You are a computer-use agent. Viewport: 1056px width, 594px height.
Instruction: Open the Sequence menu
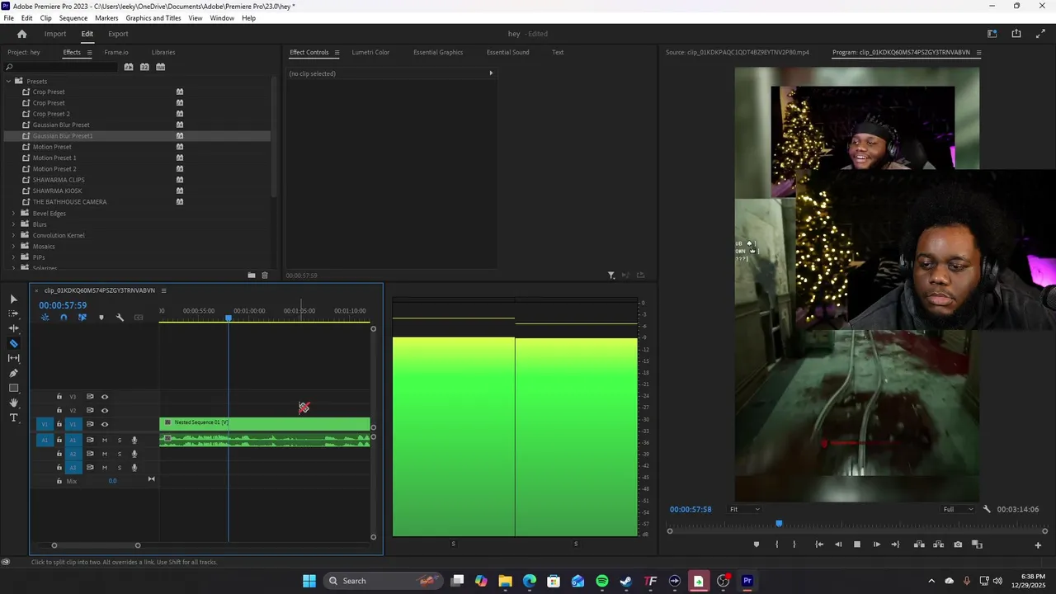coord(73,18)
